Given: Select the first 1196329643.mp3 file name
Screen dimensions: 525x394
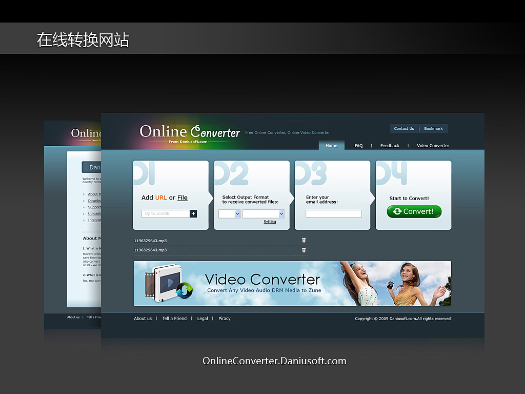Looking at the screenshot, I should click(x=150, y=241).
